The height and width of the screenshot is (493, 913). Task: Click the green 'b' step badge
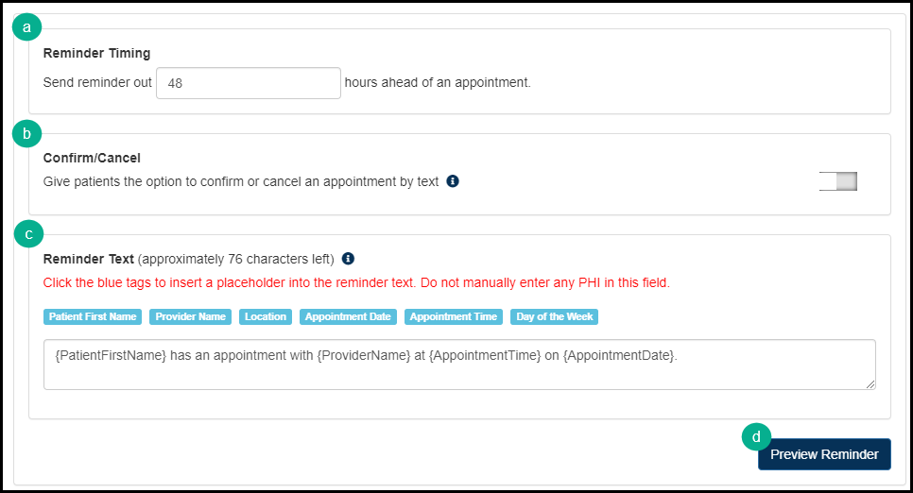26,134
